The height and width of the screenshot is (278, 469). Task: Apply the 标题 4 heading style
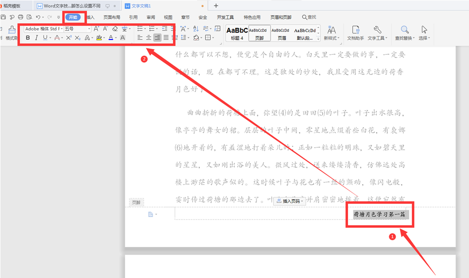pos(237,33)
